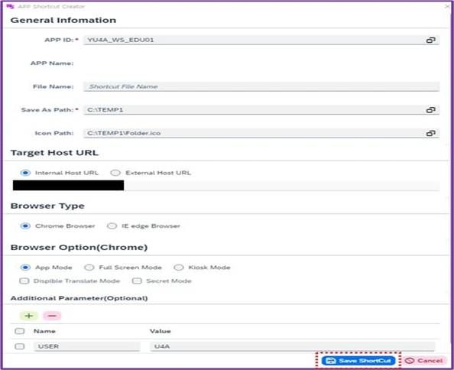Click the U4A value input field
Screen dimensions: 454x370
pyautogui.click(x=293, y=346)
